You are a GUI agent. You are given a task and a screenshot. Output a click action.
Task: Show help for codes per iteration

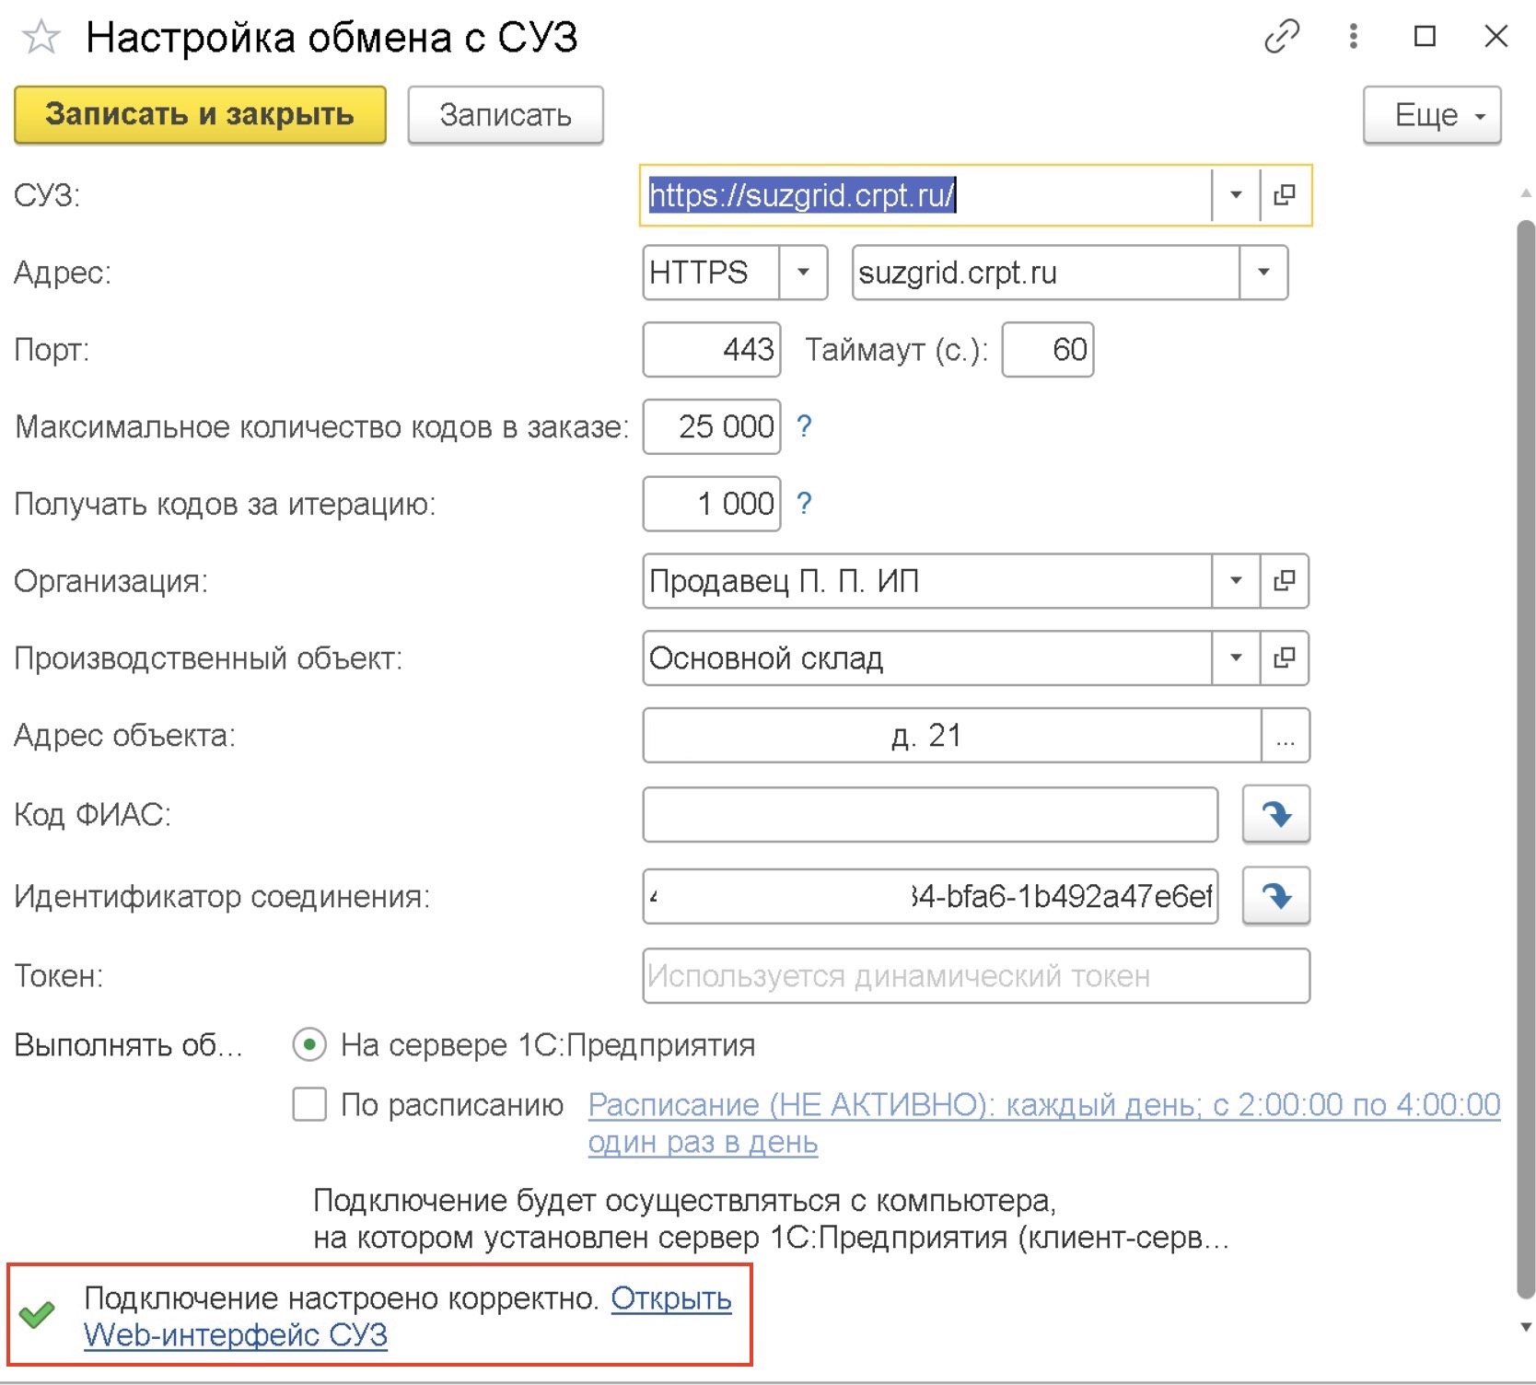pyautogui.click(x=804, y=504)
